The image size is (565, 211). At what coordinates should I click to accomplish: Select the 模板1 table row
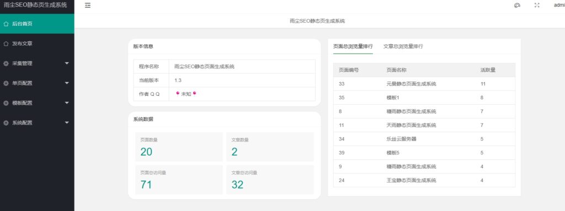[x=424, y=98]
